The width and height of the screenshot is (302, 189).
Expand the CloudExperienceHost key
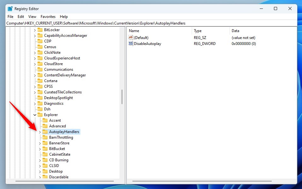point(35,58)
